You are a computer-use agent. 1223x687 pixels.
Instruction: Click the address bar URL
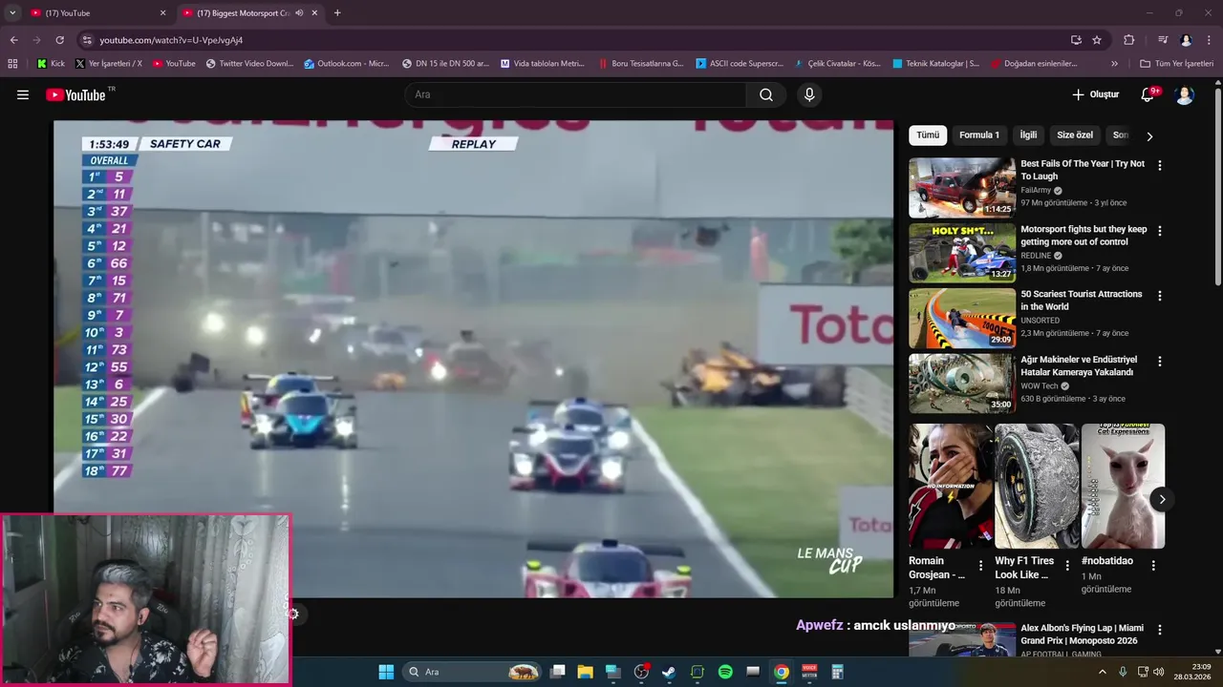171,40
